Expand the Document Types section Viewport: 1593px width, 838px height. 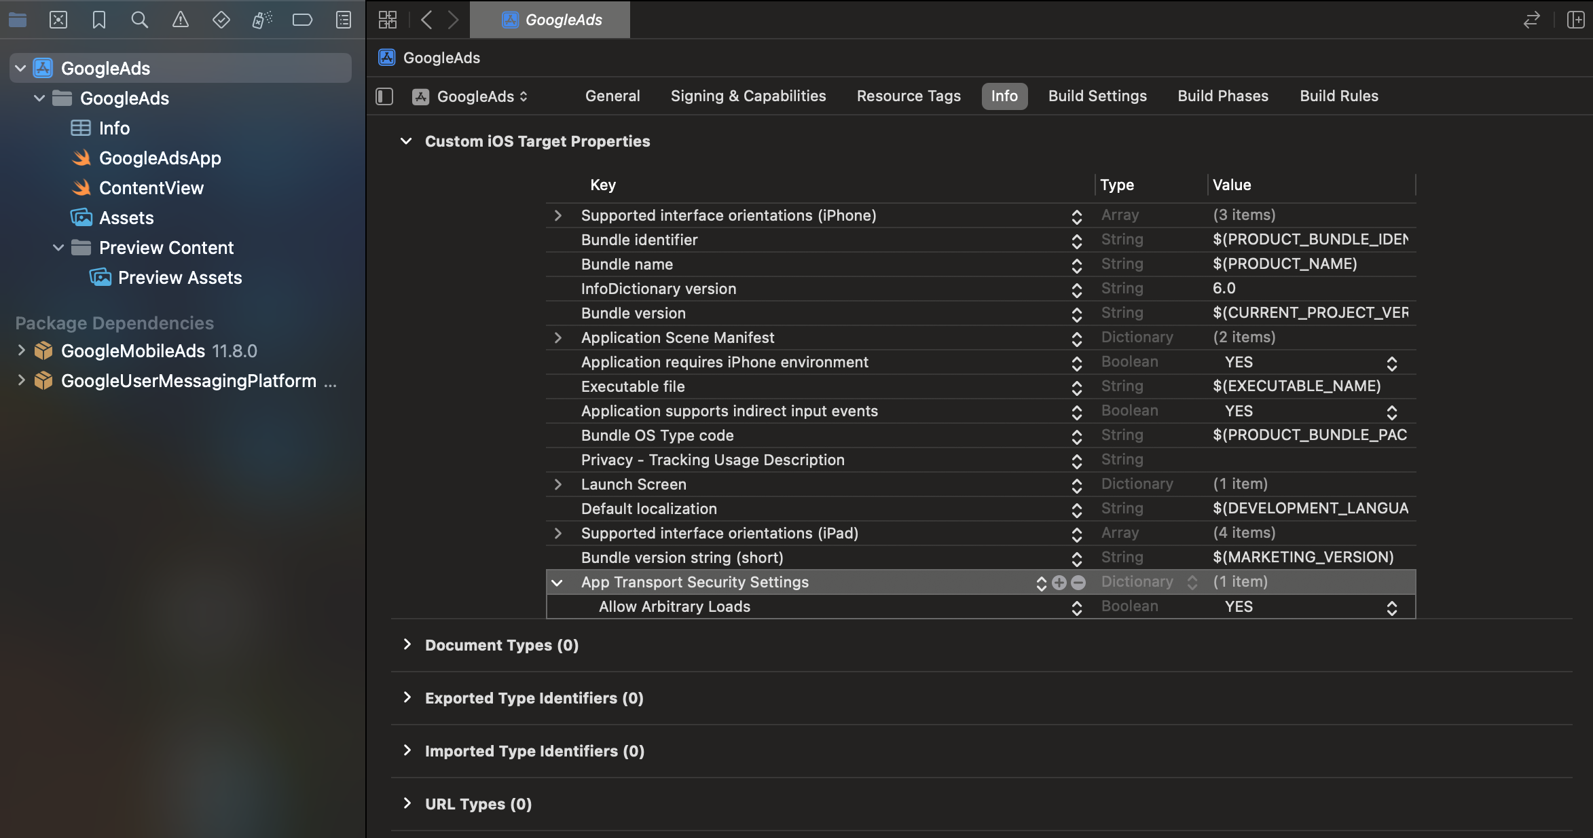click(407, 644)
